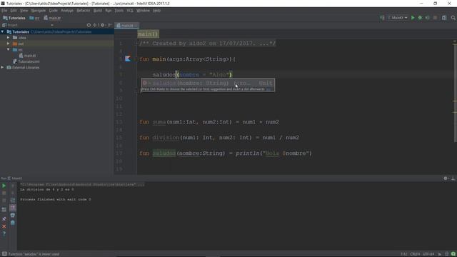
Task: Select main.kt in the project tree
Action: 27,56
